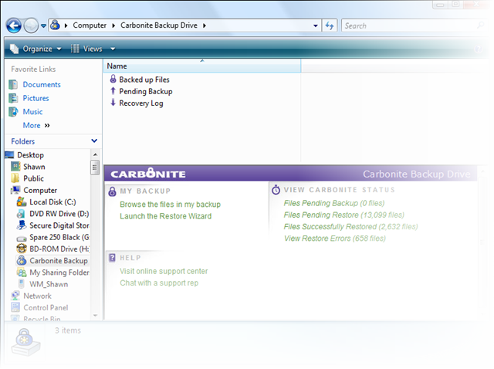The width and height of the screenshot is (494, 369).
Task: Click the Back navigation arrow button
Action: point(14,25)
